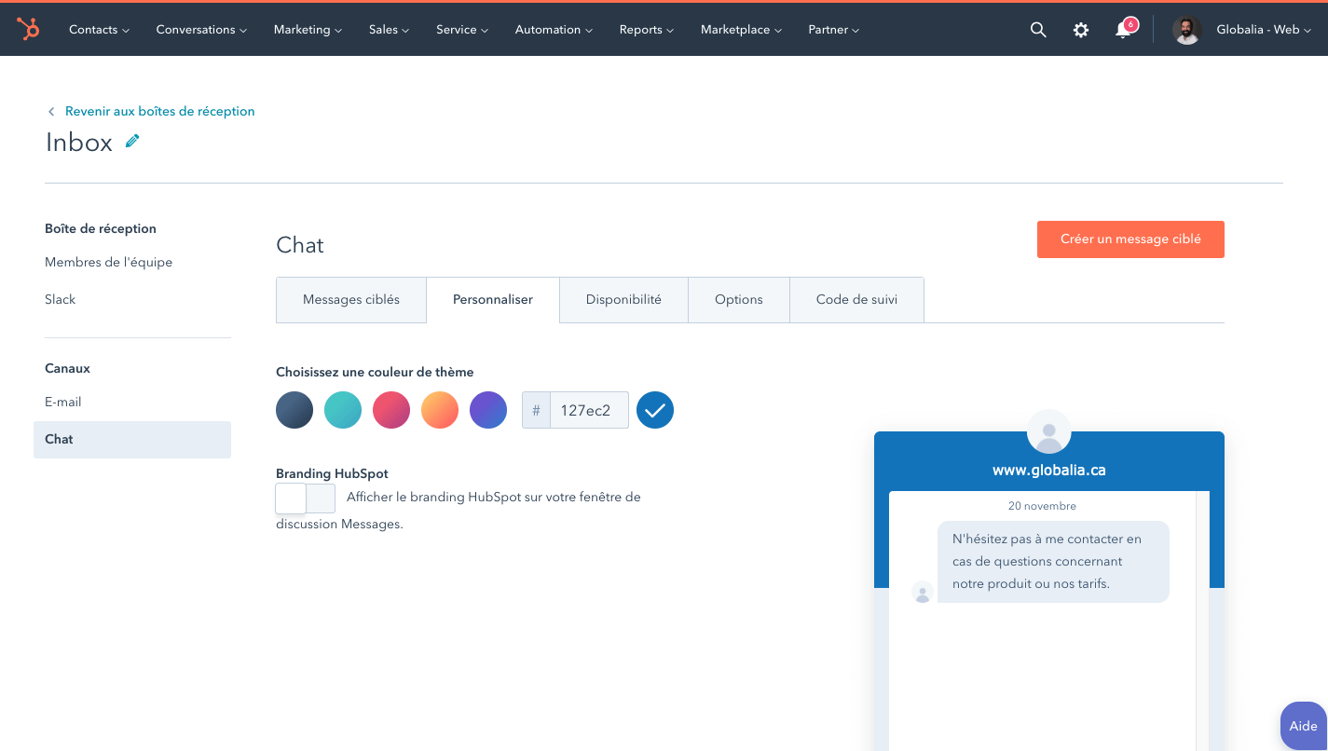Switch to the Options tab
The height and width of the screenshot is (751, 1328).
click(739, 300)
